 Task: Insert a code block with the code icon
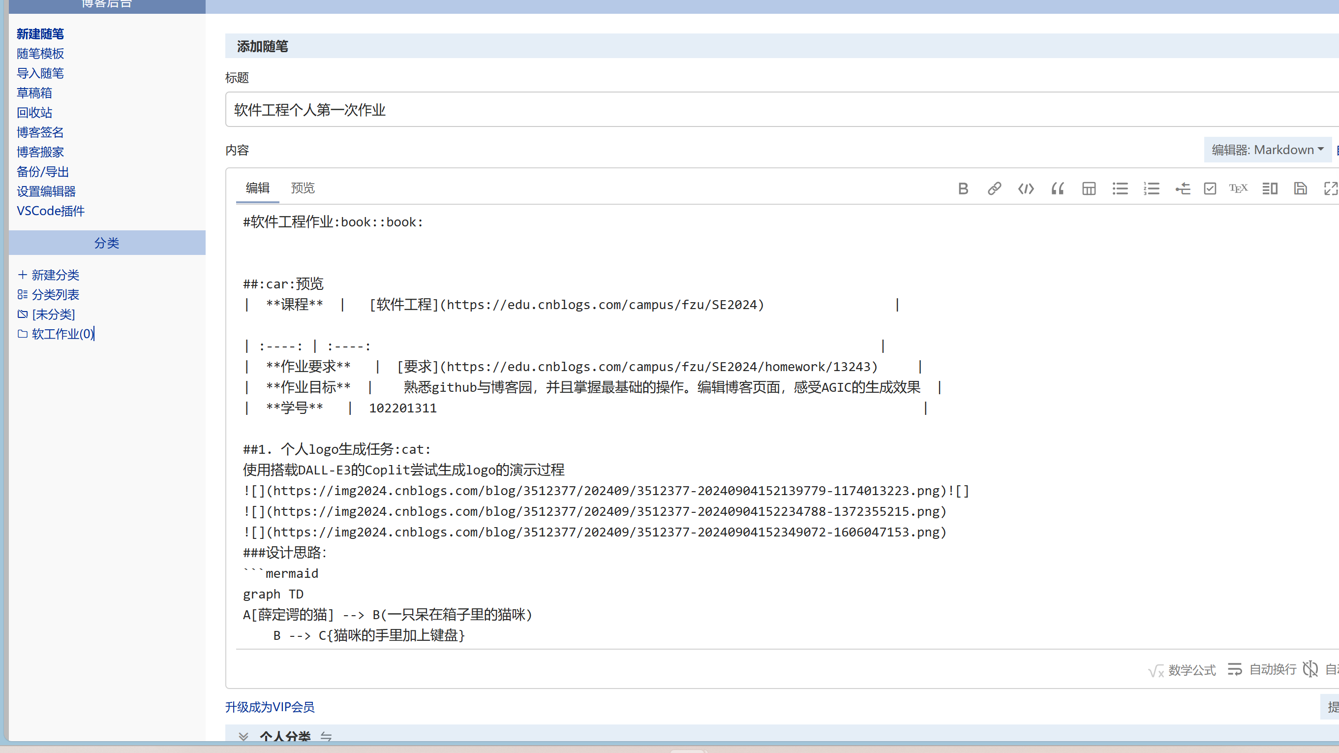point(1026,188)
